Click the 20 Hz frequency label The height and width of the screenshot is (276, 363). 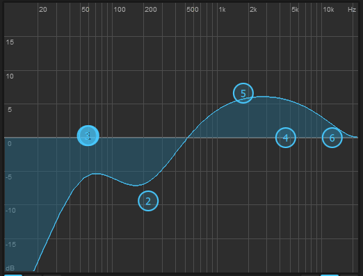43,10
